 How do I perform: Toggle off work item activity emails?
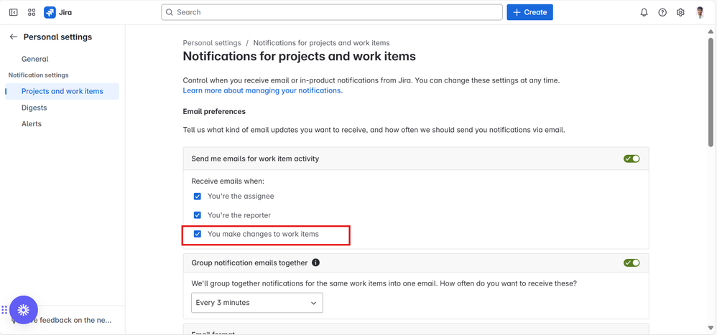tap(632, 159)
